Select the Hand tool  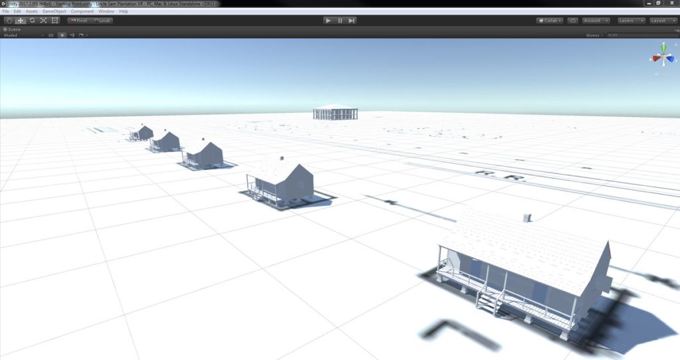tap(9, 21)
